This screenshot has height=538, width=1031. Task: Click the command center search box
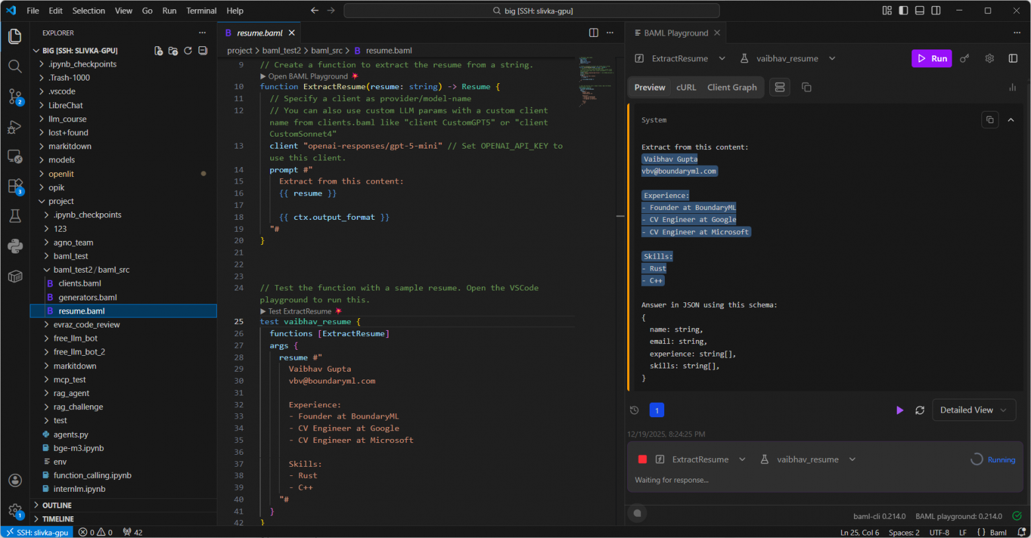click(x=531, y=11)
